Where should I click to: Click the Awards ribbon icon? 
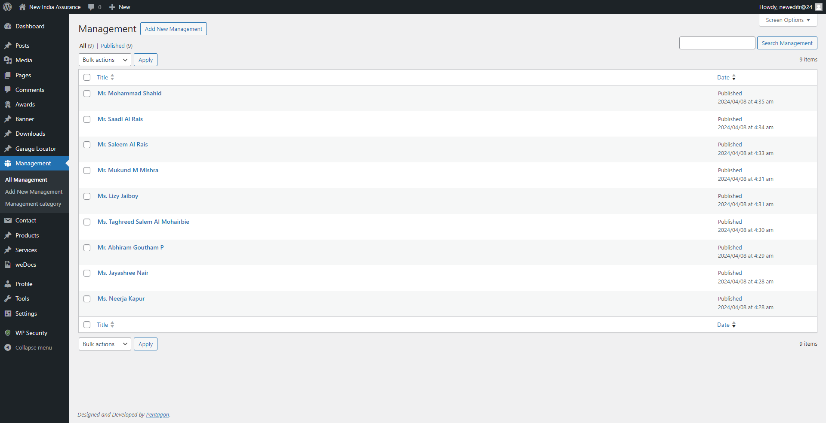(8, 104)
